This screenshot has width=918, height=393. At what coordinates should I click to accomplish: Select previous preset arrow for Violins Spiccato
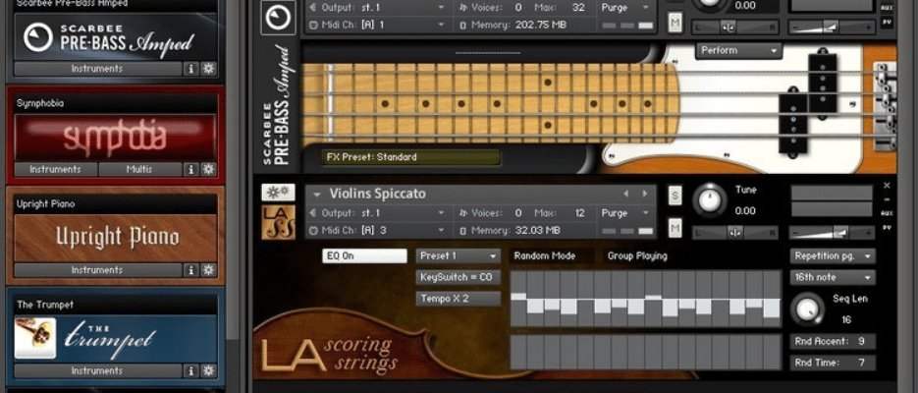(625, 194)
